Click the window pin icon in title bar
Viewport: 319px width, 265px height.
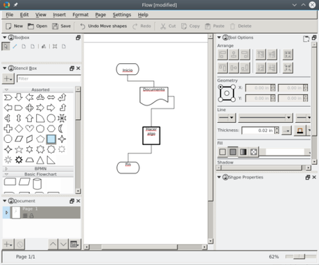point(16,5)
